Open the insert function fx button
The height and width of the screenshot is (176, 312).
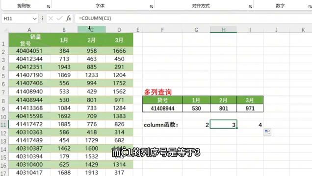coord(69,19)
